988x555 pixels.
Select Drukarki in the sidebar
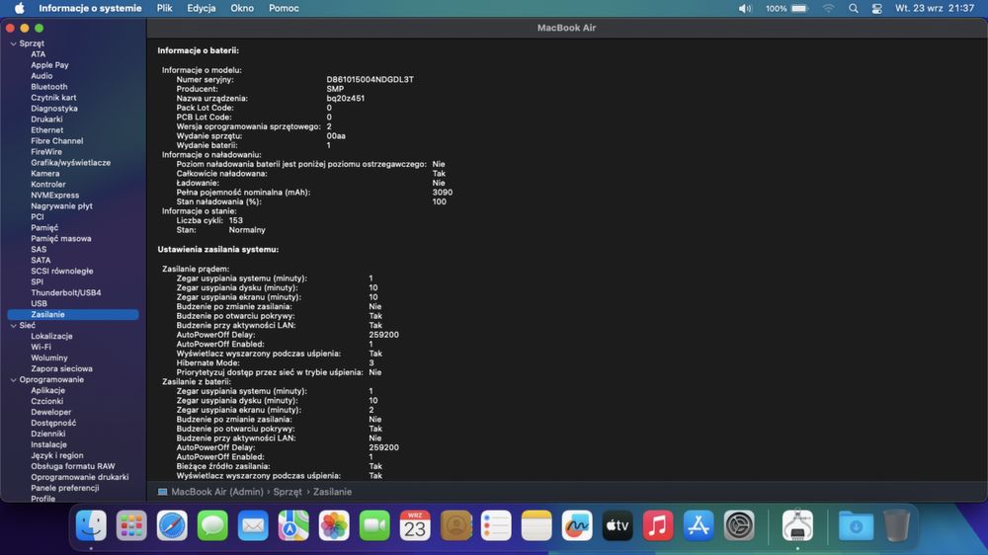tap(46, 119)
